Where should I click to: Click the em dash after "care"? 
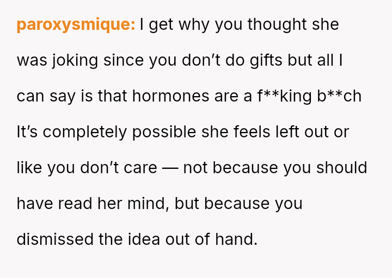170,168
